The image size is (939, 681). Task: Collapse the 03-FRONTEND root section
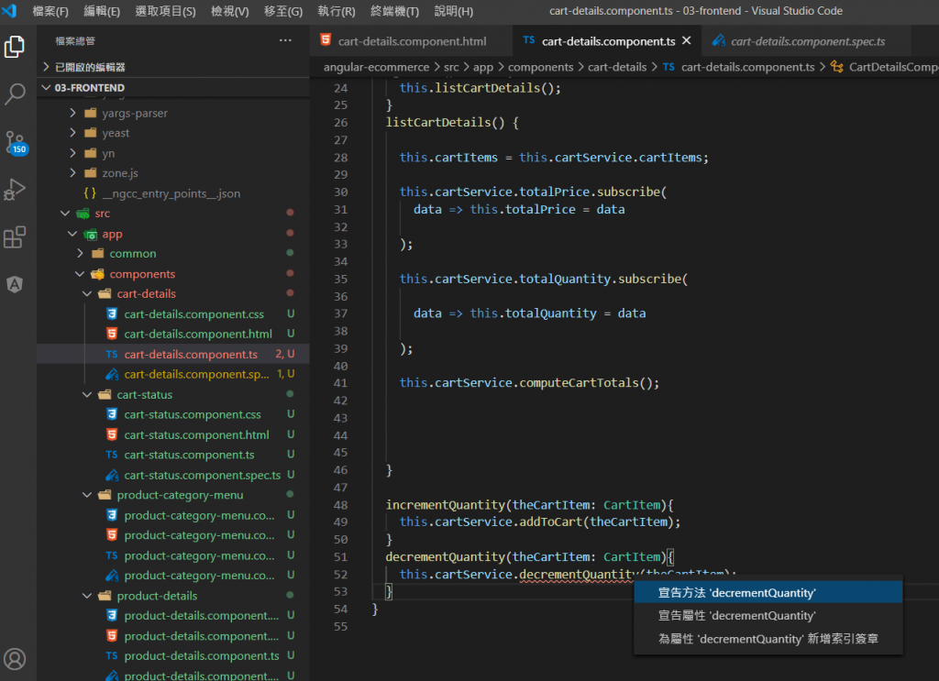89,88
